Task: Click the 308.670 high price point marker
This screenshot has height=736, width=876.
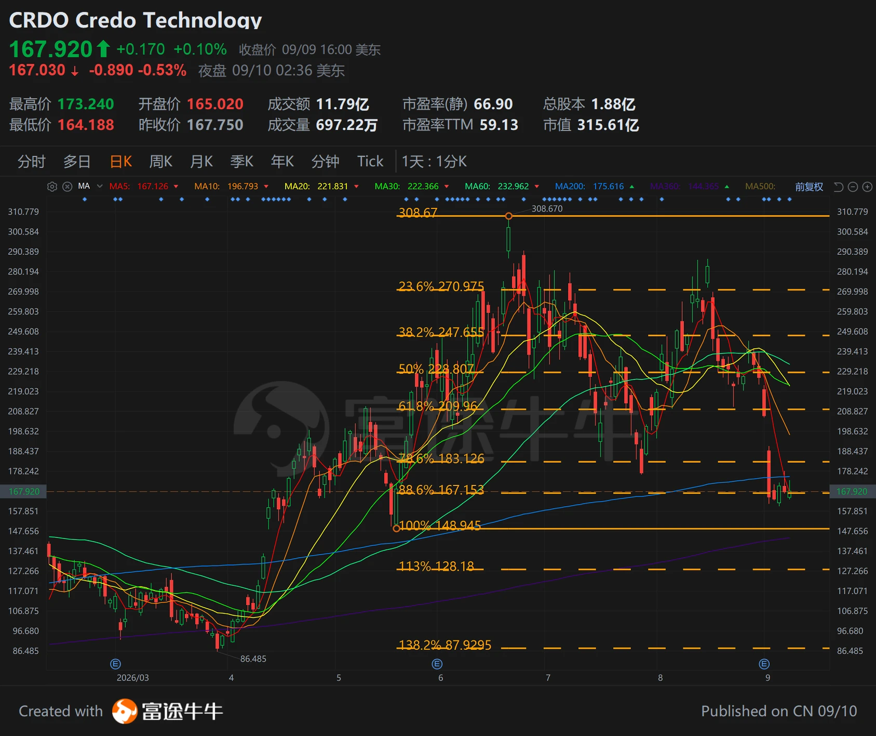Action: pyautogui.click(x=509, y=216)
